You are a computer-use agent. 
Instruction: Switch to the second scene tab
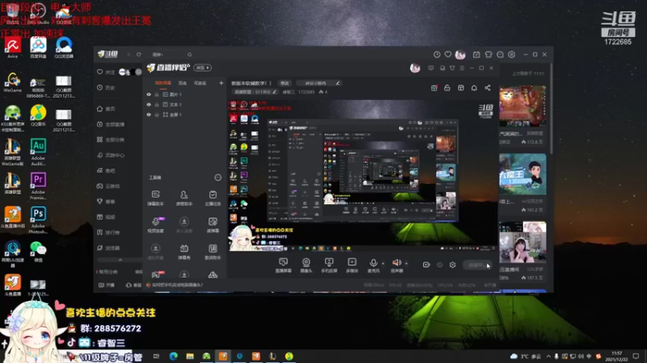coord(183,83)
